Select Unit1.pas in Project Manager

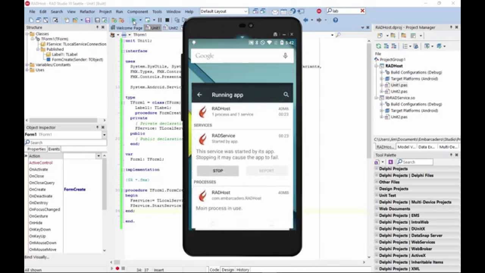coord(399,85)
